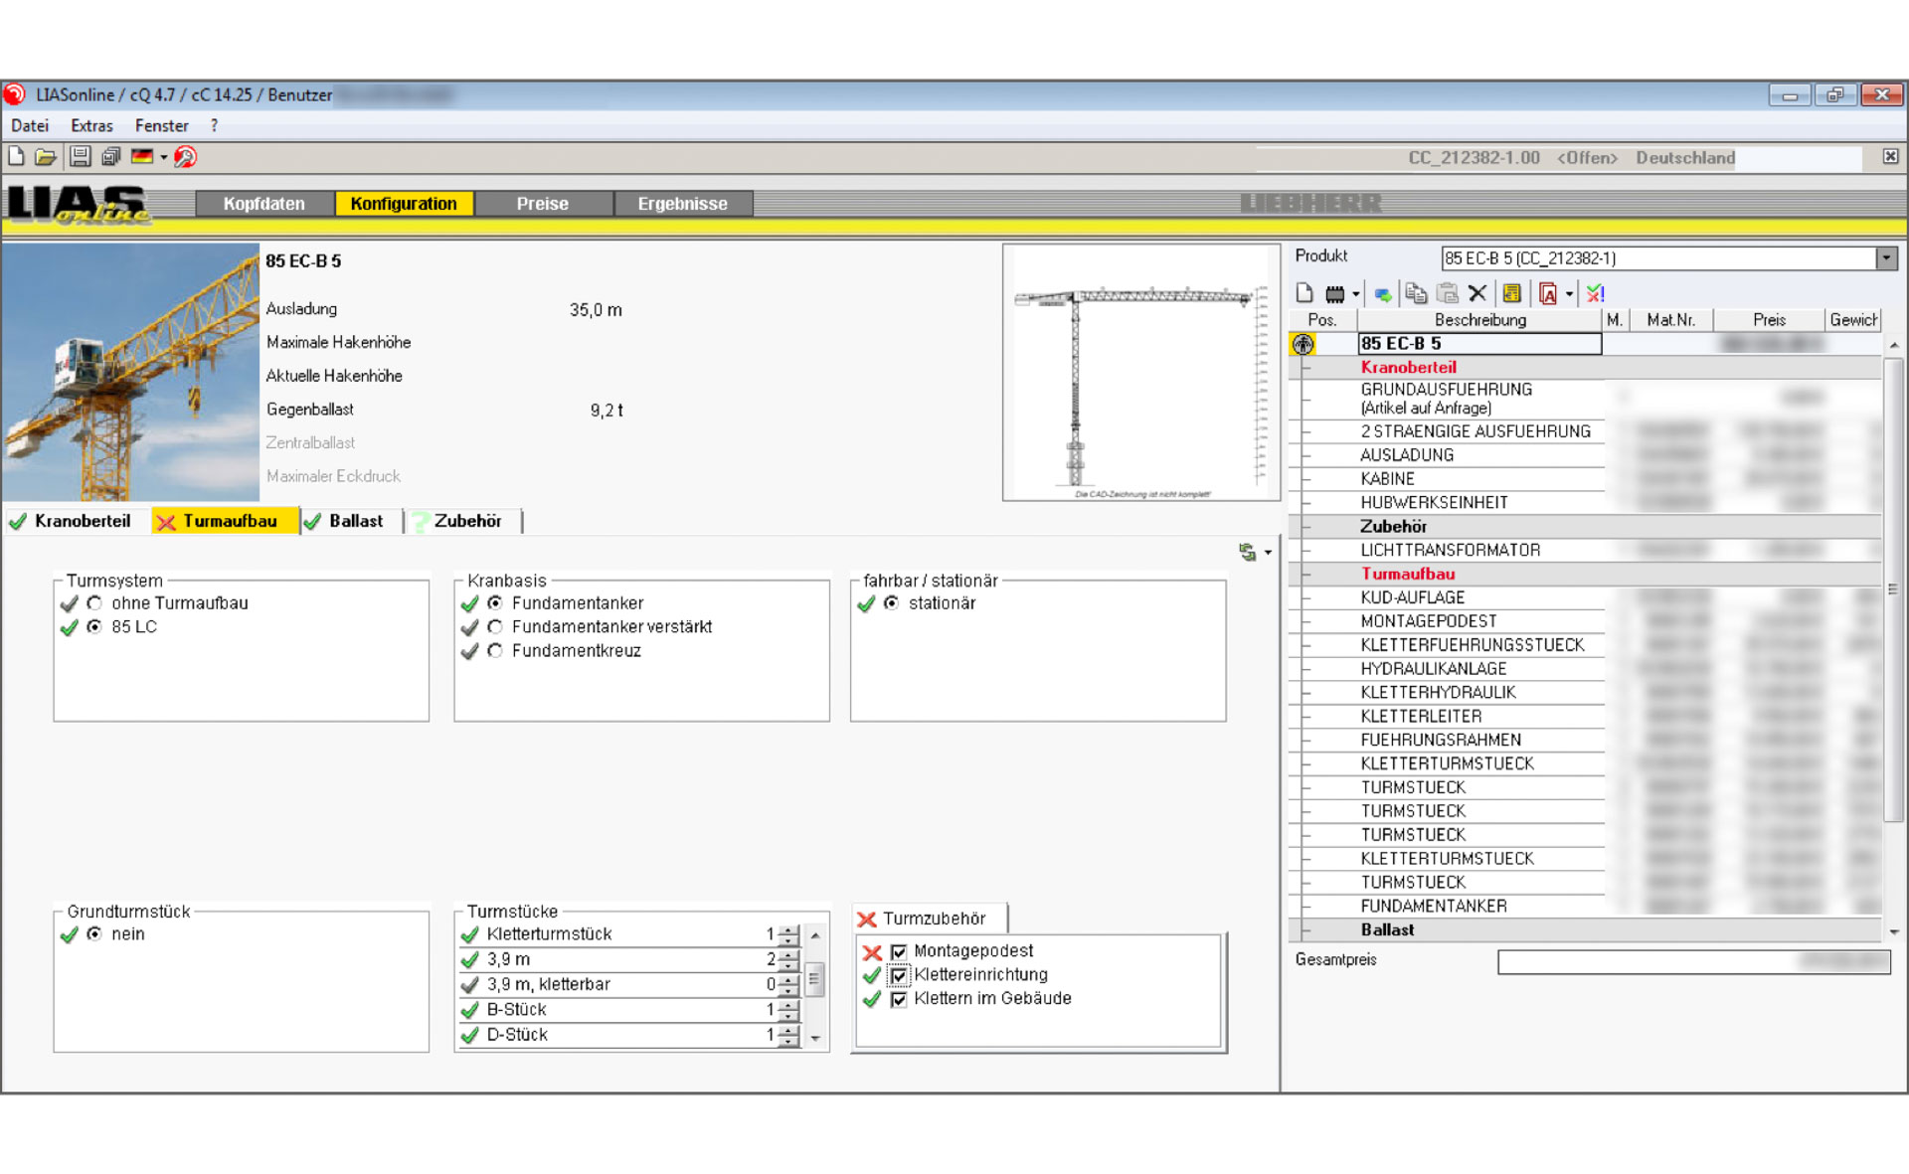Click the save diskette icon
Image resolution: width=1909 pixels, height=1174 pixels.
tap(81, 157)
